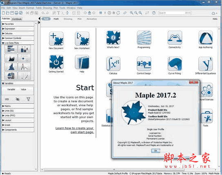
Task: Open the New Worksheet icon
Action: tap(82, 39)
